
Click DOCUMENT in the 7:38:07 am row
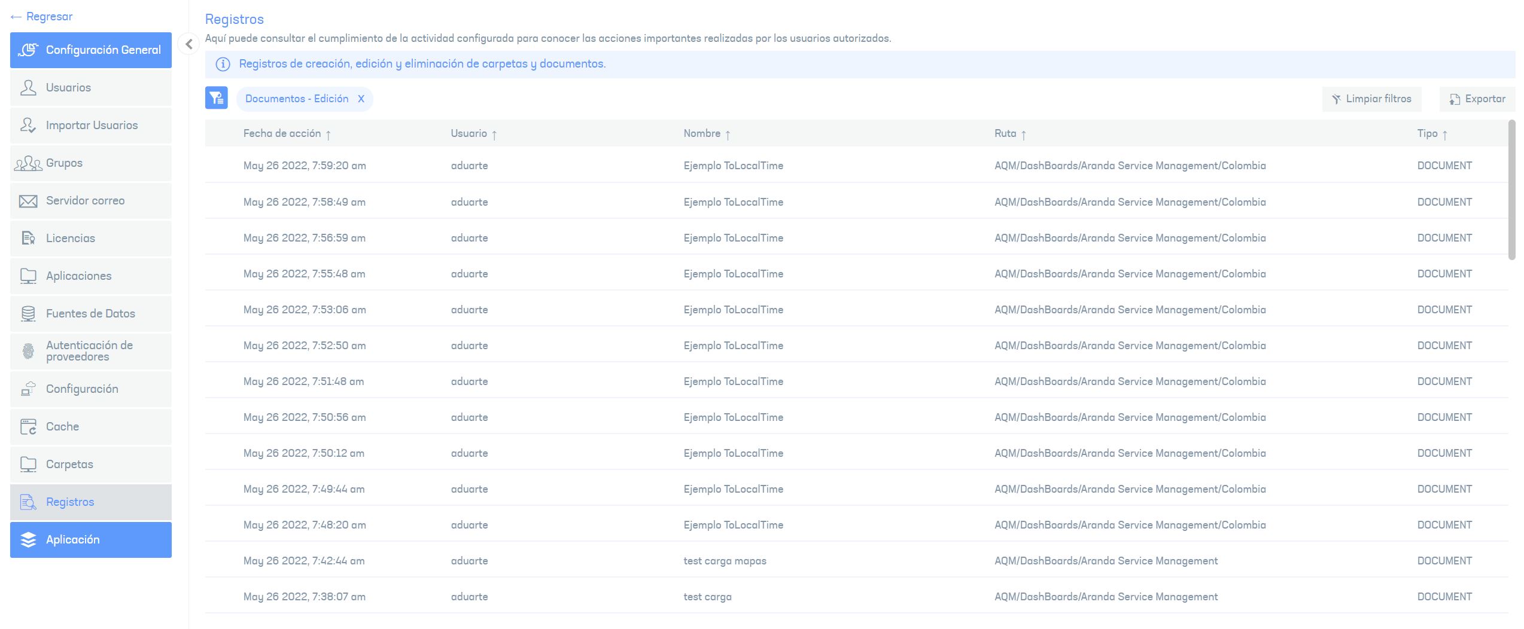click(x=1444, y=597)
